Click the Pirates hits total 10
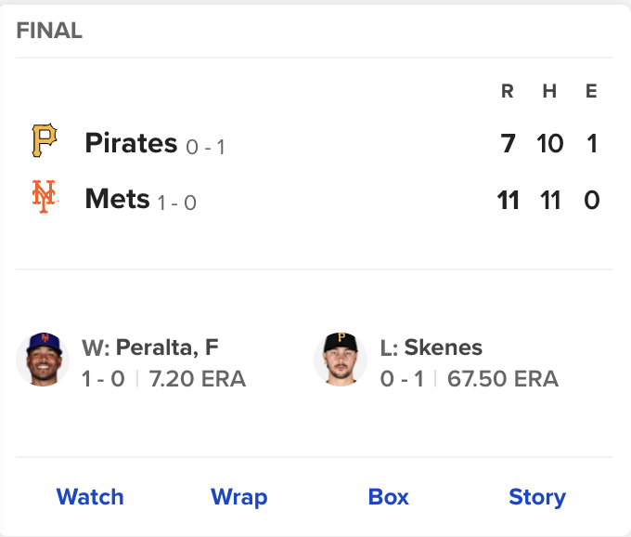 [x=550, y=144]
